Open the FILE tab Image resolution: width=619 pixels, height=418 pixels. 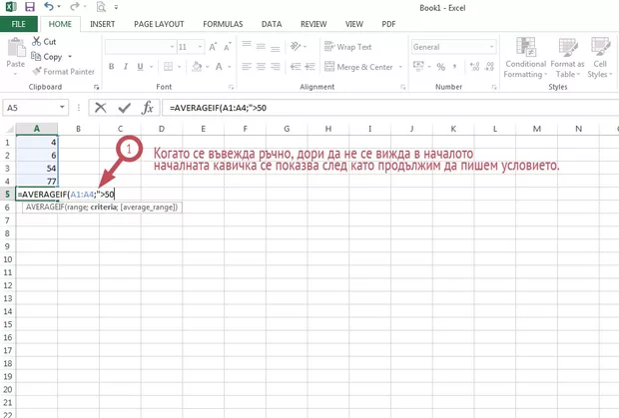(x=19, y=24)
